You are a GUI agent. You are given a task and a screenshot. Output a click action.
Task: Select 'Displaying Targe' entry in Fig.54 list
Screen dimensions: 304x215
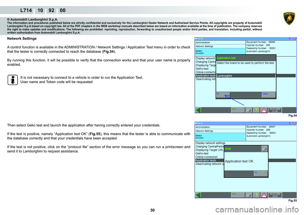(x=206, y=65)
